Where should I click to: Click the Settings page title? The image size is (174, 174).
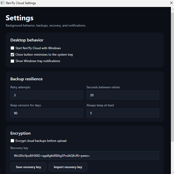click(20, 18)
